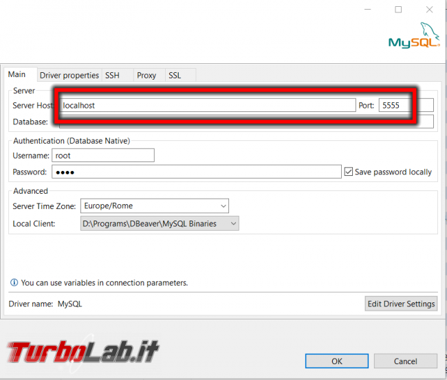Click the Server Host field containing localhost
The width and height of the screenshot is (447, 380).
tap(208, 105)
